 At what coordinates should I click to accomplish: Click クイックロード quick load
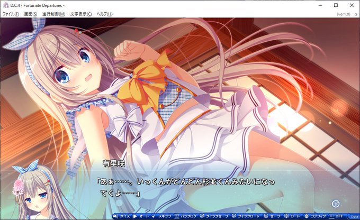246,216
